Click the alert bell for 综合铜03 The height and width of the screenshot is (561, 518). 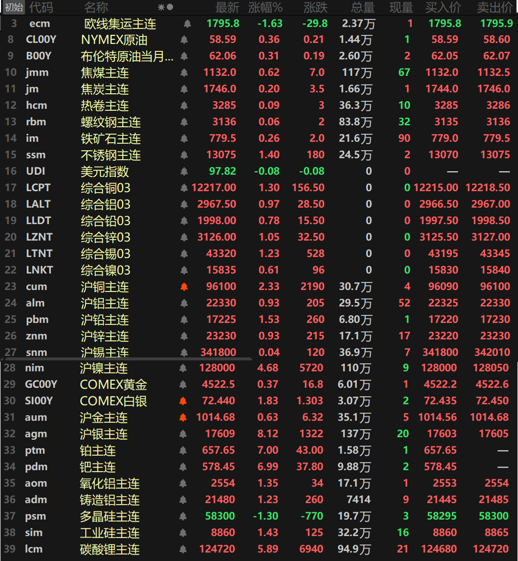(184, 188)
